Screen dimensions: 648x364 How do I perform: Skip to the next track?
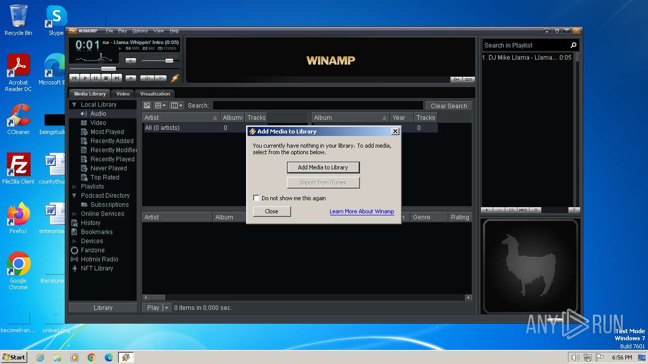pyautogui.click(x=116, y=78)
